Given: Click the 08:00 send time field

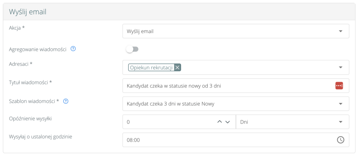Looking at the screenshot, I should (x=227, y=140).
